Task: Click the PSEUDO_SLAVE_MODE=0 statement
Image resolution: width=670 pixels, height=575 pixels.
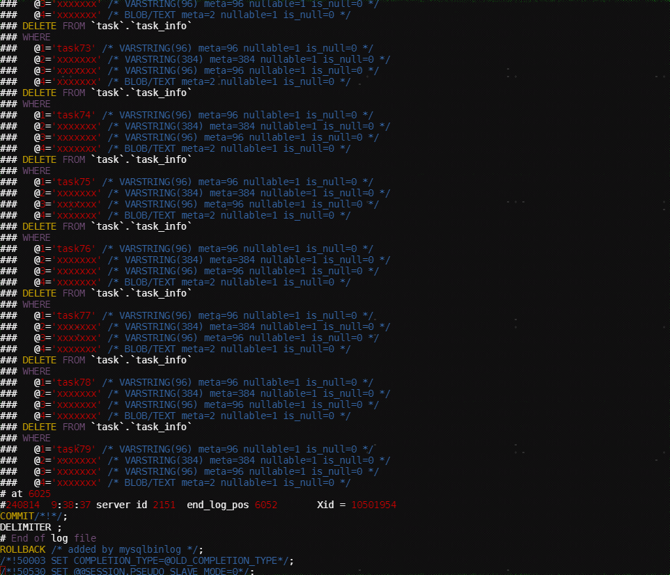Action: click(x=127, y=571)
